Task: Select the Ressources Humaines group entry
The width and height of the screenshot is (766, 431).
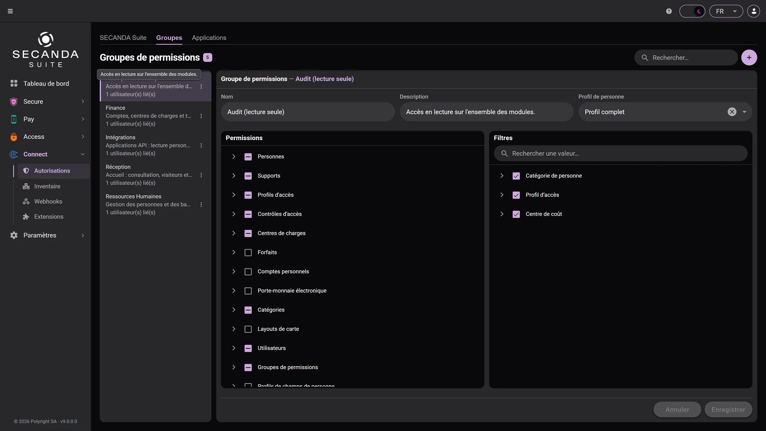Action: [x=156, y=204]
